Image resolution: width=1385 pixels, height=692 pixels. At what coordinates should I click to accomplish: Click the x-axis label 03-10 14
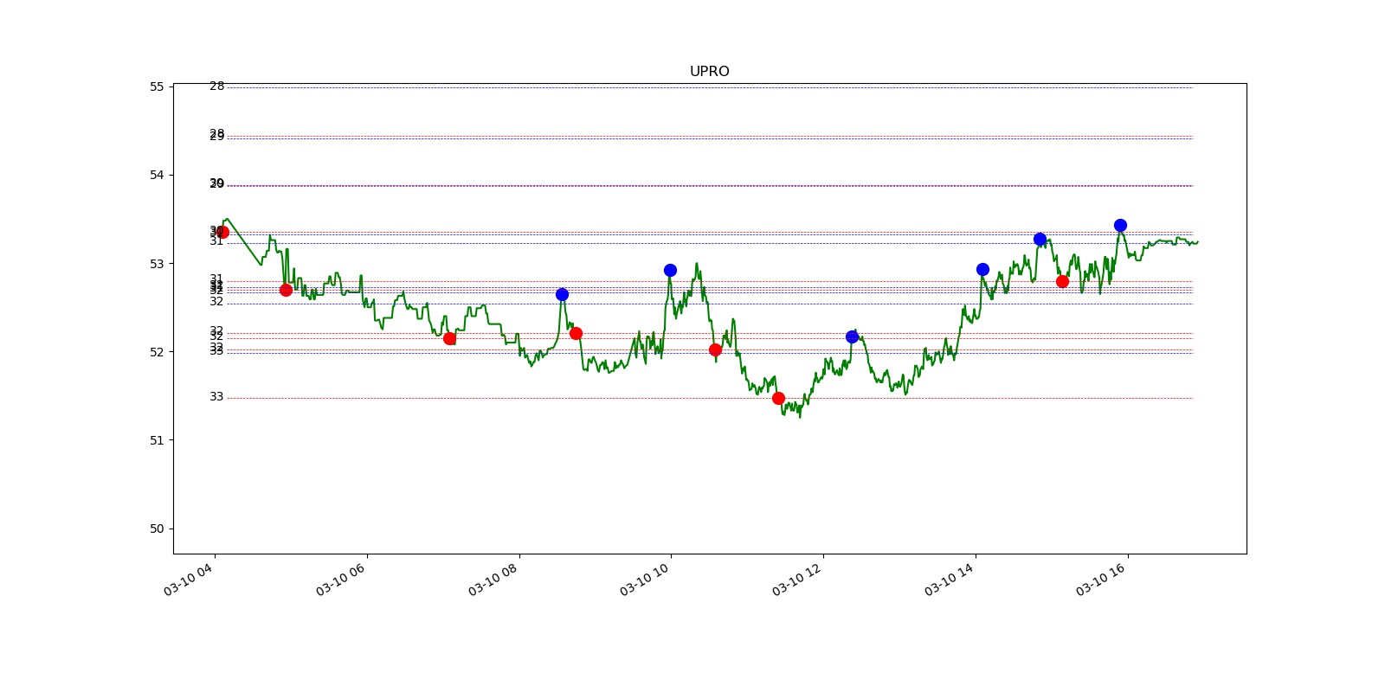pos(950,579)
